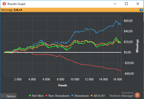Click the 10 000 hands axis label

75,79
